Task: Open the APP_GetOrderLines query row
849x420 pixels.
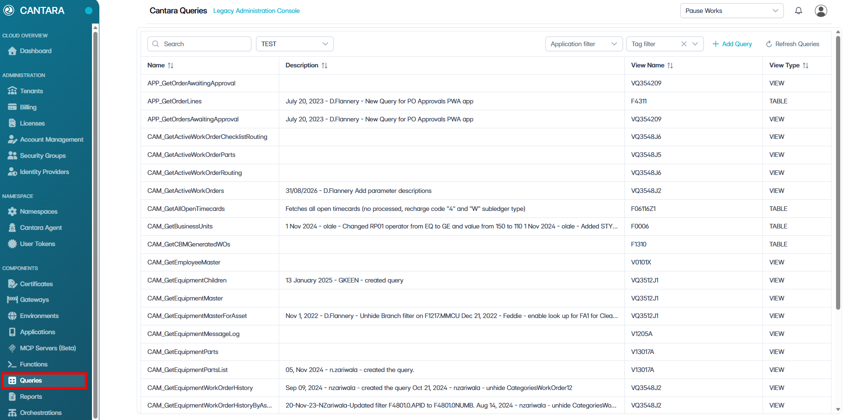Action: point(485,101)
